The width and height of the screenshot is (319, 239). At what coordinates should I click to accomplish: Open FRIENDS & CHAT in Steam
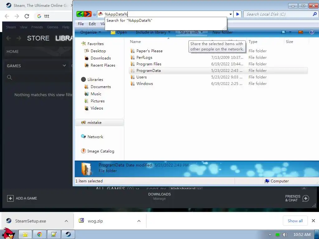(x=297, y=198)
